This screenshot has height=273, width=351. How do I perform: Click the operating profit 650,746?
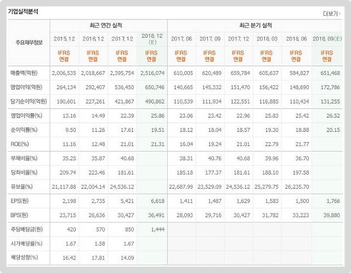tap(155, 88)
